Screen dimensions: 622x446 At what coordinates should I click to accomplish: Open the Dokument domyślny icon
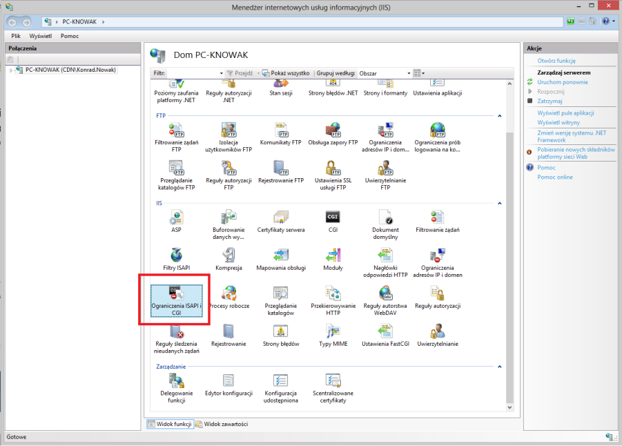coord(385,224)
